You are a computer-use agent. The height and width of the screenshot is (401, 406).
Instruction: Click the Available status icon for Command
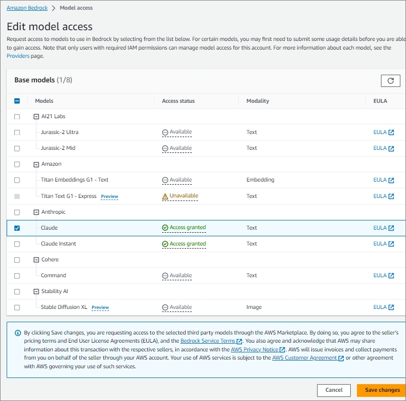(x=165, y=276)
